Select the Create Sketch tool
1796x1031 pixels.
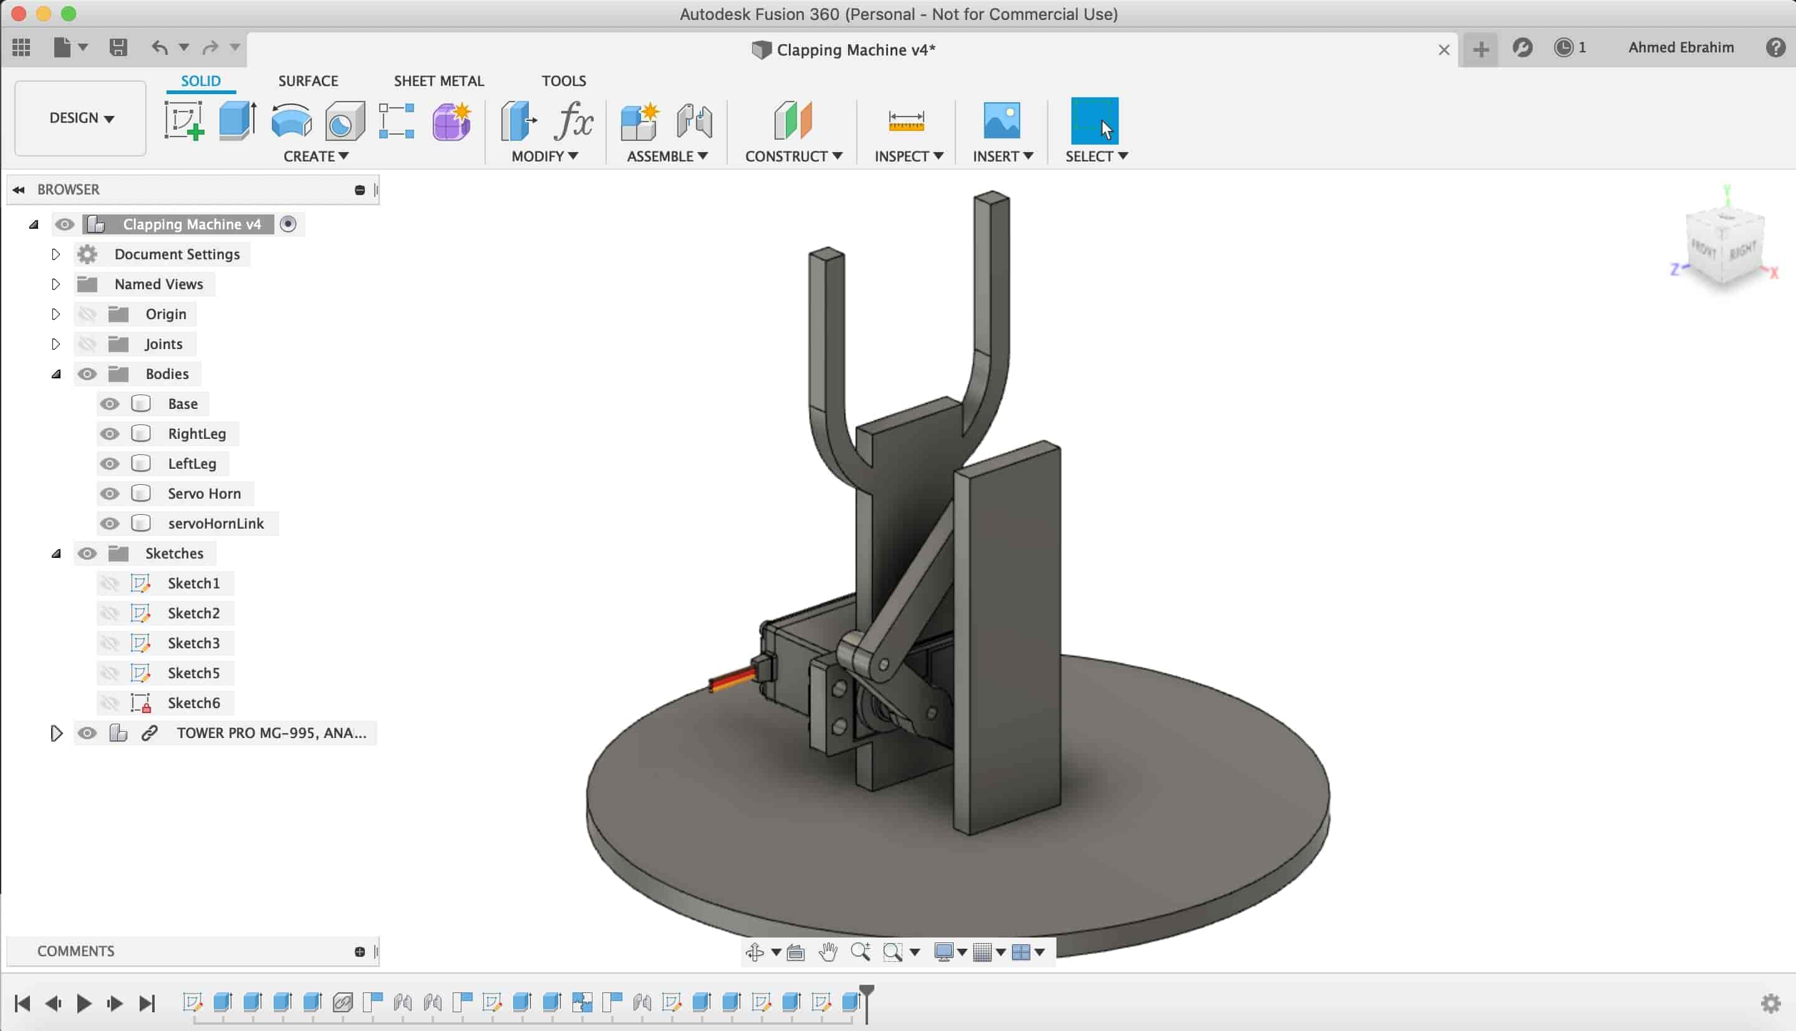point(184,120)
